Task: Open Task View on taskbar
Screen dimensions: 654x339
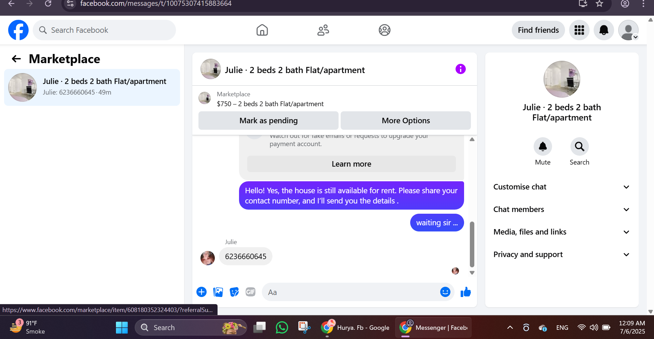Action: (x=259, y=328)
